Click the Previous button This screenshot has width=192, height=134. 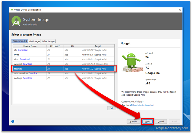click(x=134, y=121)
